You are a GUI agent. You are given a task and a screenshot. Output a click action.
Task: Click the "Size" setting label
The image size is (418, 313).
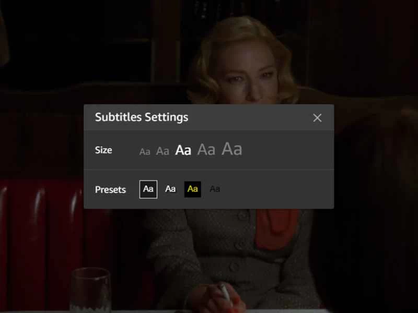click(x=103, y=150)
